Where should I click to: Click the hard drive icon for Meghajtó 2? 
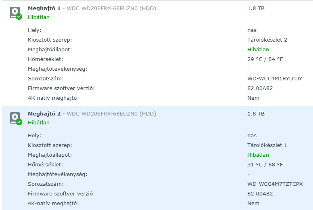pos(15,118)
